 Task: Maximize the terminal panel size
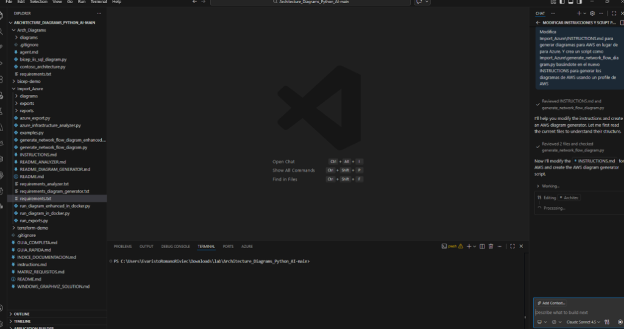coord(512,246)
